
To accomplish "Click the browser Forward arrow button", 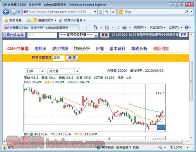I will (13, 12).
